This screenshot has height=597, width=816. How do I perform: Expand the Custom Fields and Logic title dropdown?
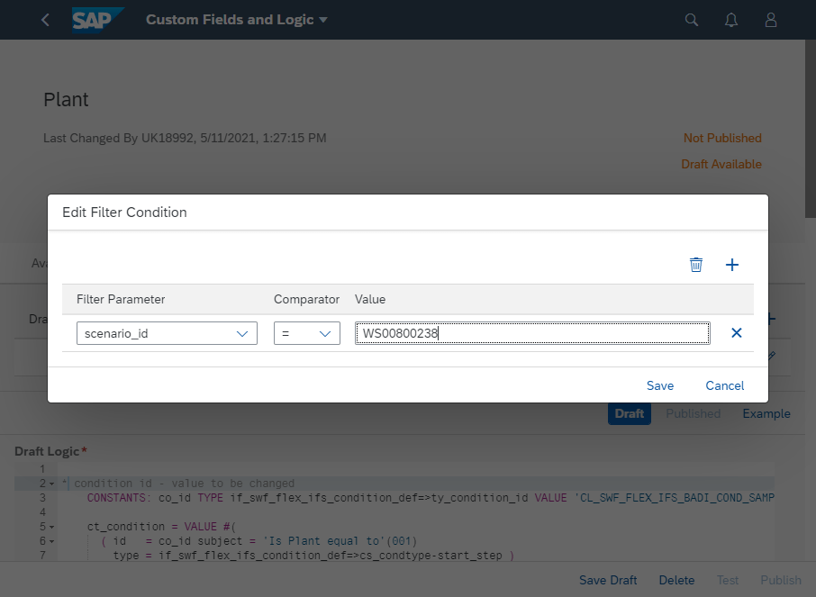tap(323, 19)
